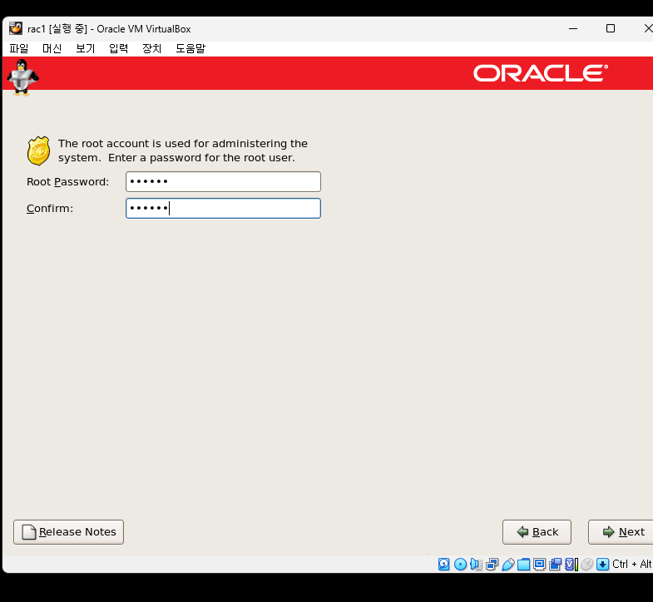Viewport: 653px width, 602px height.
Task: Focus the Root Password field
Action: (x=223, y=181)
